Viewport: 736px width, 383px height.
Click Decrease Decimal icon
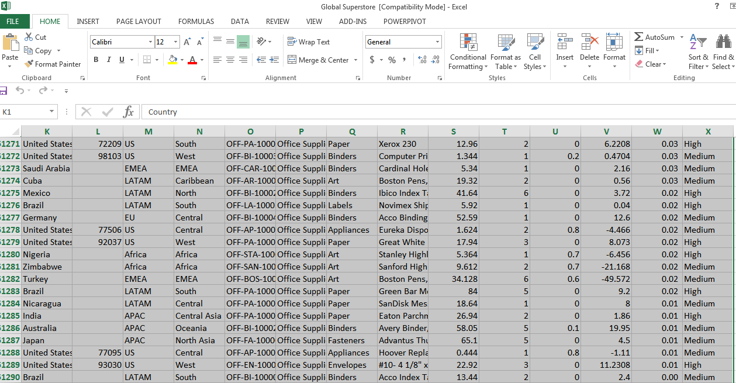tap(436, 60)
